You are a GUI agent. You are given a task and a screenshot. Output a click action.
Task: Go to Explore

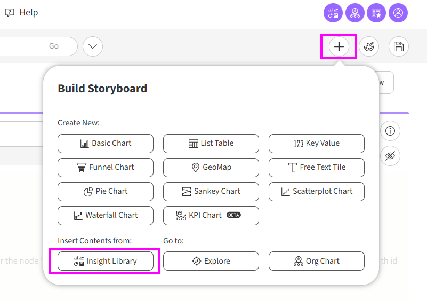211,261
